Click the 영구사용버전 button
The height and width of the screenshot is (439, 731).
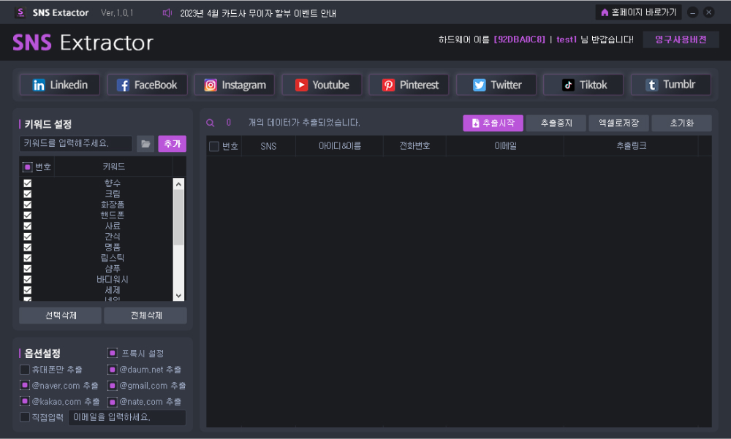[x=681, y=39]
